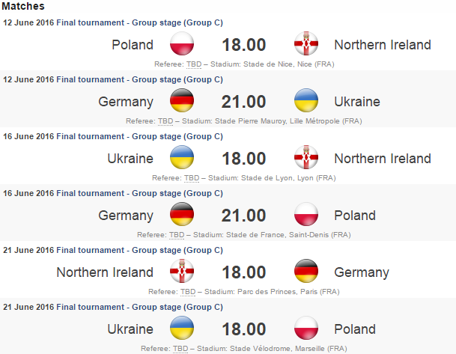Click Ukraine's flag in Ukraine vs Poland match
This screenshot has height=354, width=456.
tap(183, 329)
